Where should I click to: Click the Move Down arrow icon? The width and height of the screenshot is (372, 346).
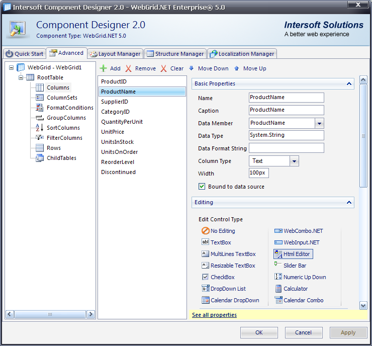(x=191, y=68)
